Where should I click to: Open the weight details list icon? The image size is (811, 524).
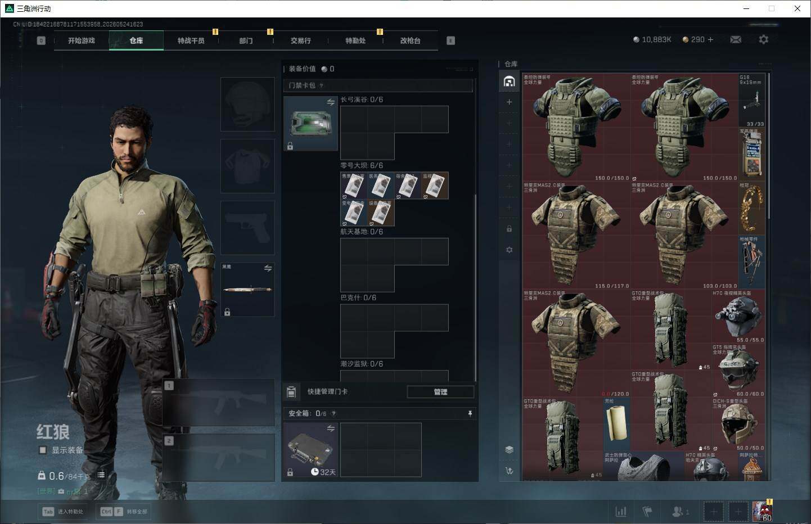[101, 475]
